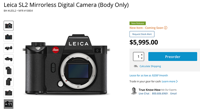Click Request Stock Alert button
This screenshot has width=200, height=110.
click(x=142, y=34)
